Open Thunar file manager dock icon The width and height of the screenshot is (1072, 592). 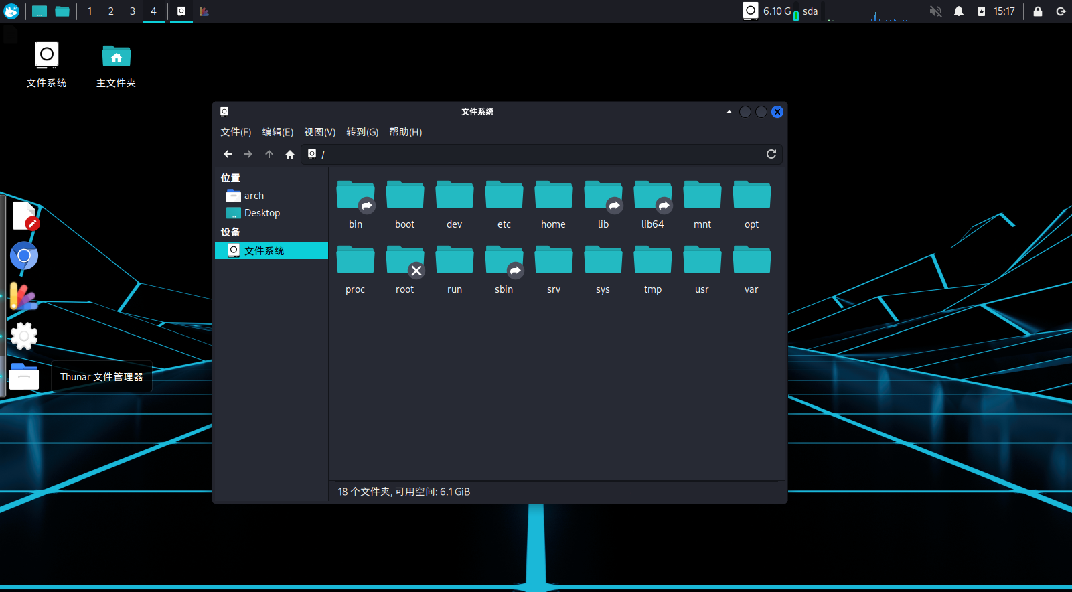(24, 376)
